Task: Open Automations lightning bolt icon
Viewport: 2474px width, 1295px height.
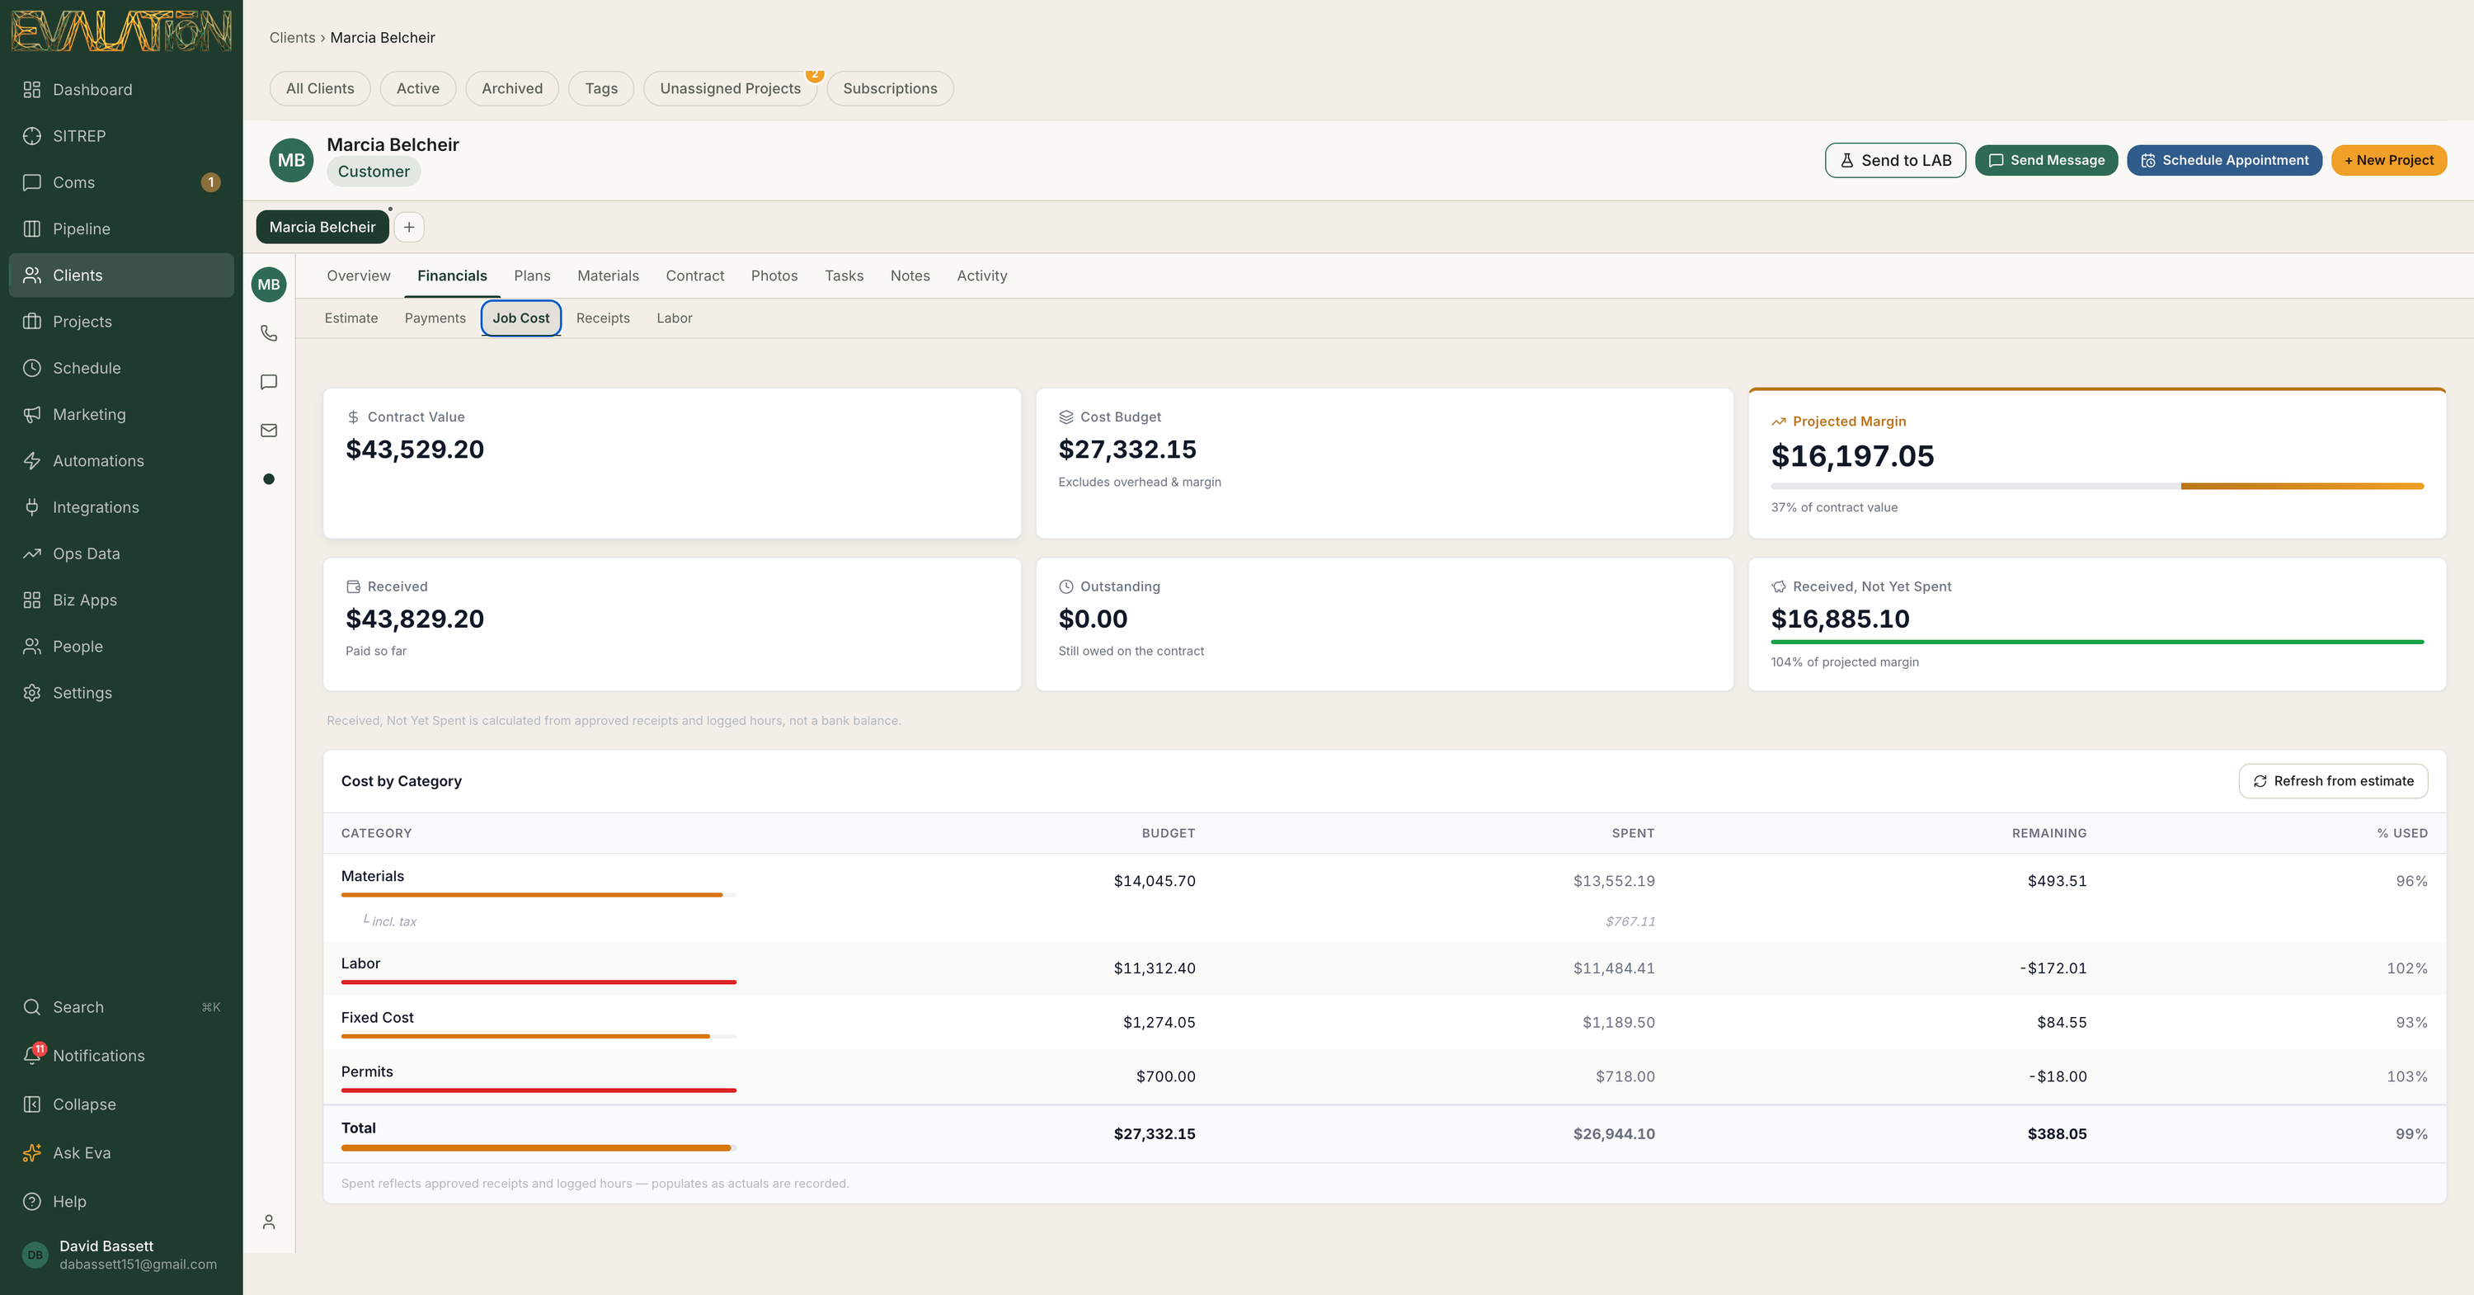Action: coord(31,461)
